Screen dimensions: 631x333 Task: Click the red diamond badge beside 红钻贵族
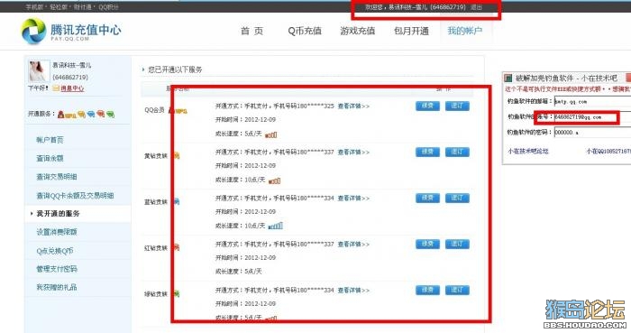coord(177,247)
